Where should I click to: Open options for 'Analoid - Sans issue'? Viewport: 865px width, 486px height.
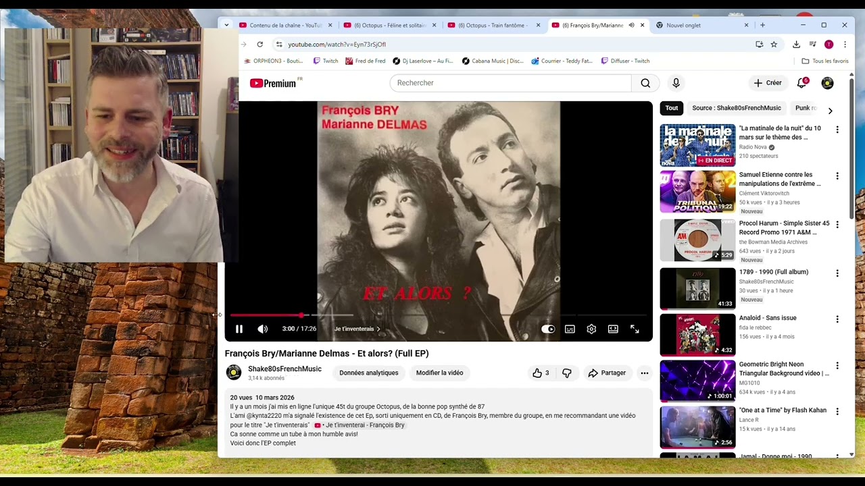coord(837,319)
